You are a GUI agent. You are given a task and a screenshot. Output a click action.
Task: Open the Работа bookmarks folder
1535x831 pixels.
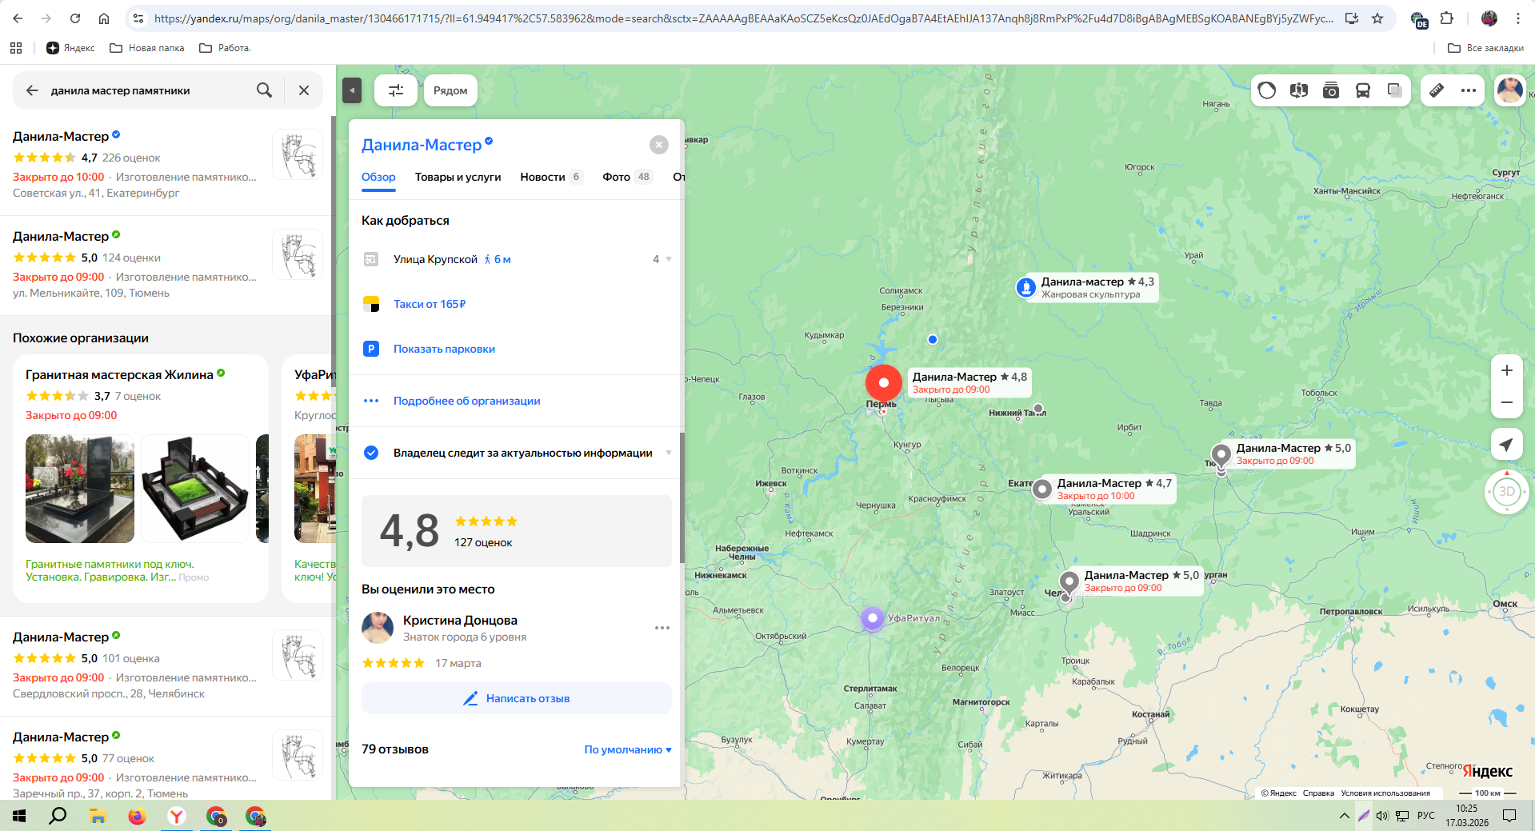(225, 48)
